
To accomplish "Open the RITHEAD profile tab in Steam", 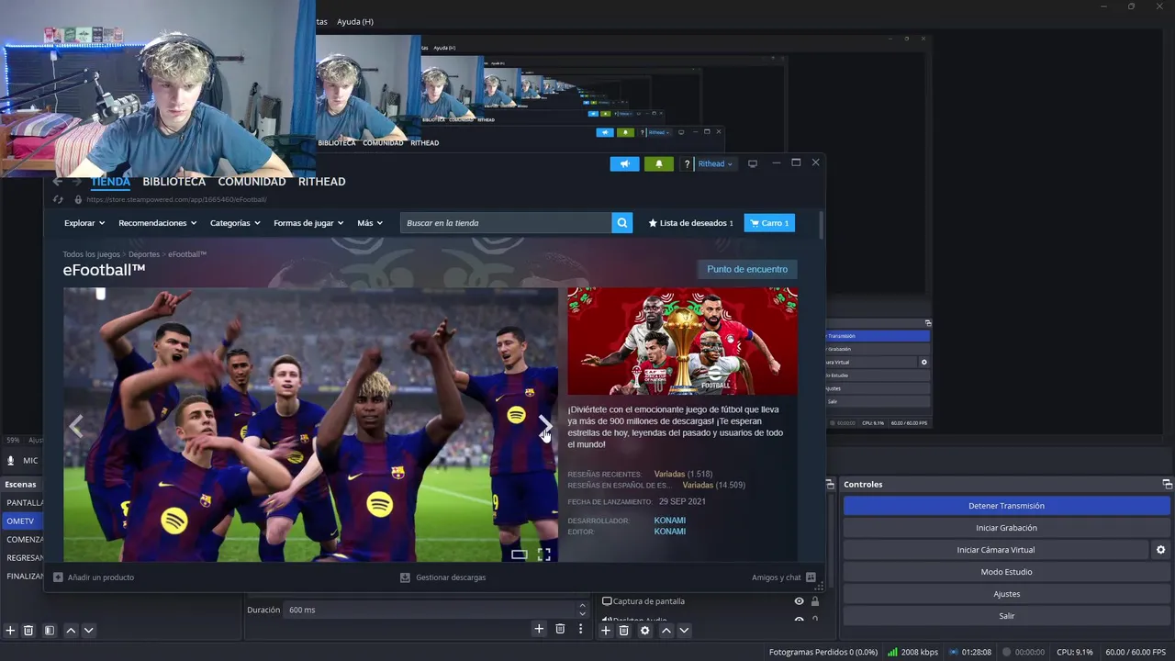I will point(322,182).
